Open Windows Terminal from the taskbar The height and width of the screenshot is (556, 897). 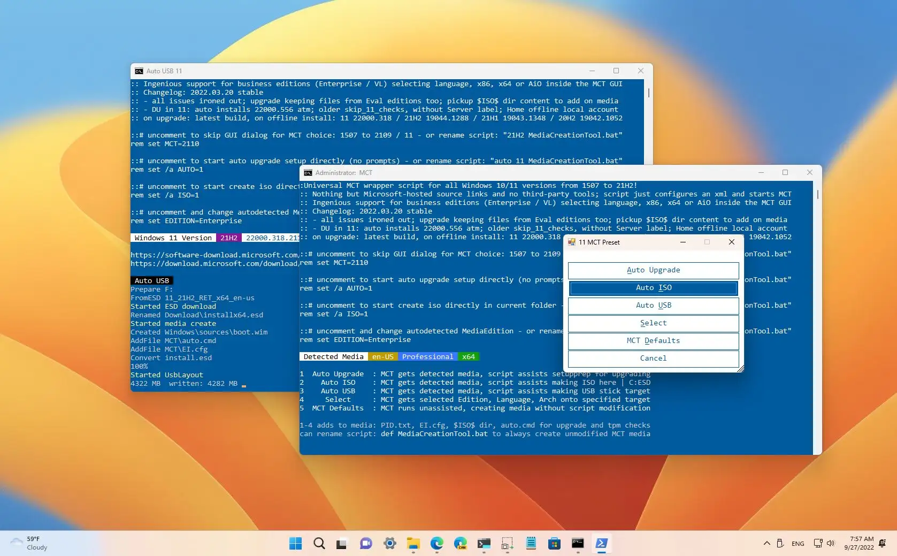click(x=484, y=544)
